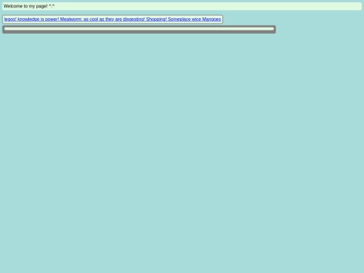Click the long empty input bar

coord(139,29)
